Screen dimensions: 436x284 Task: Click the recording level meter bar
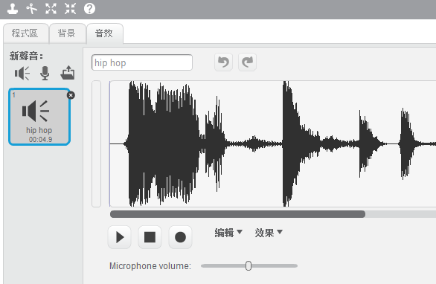coord(96,144)
